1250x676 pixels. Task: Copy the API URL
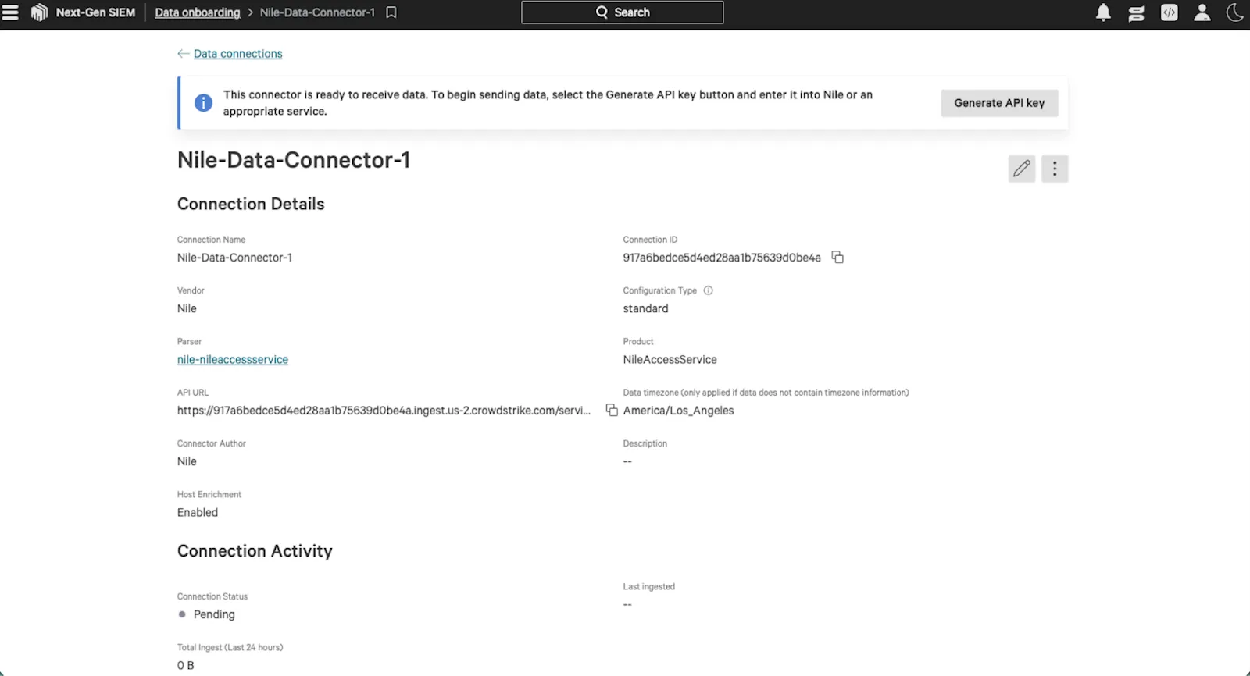612,411
